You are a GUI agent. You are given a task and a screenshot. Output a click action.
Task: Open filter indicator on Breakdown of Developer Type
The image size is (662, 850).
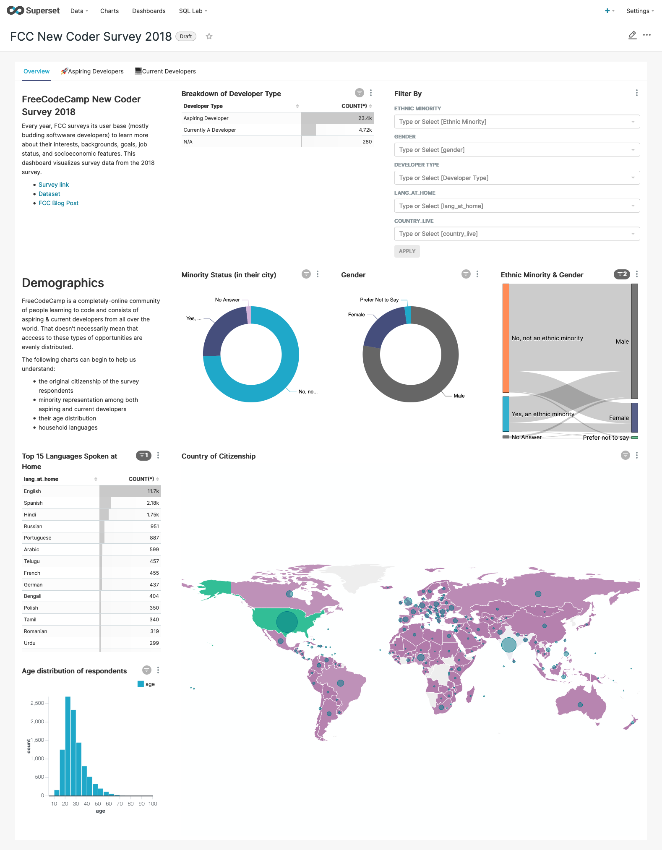(360, 93)
